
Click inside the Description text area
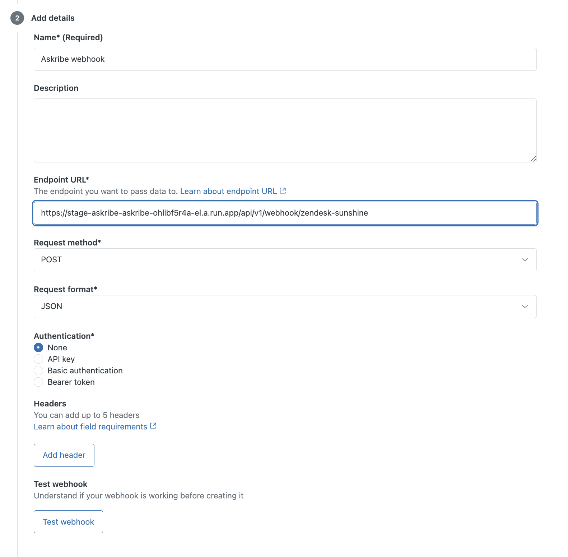pos(285,130)
